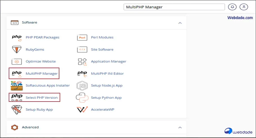Open the AccelerateWP icon

point(82,110)
